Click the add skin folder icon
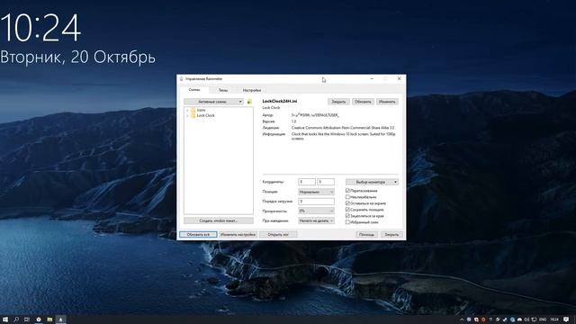576x324 pixels. (249, 102)
